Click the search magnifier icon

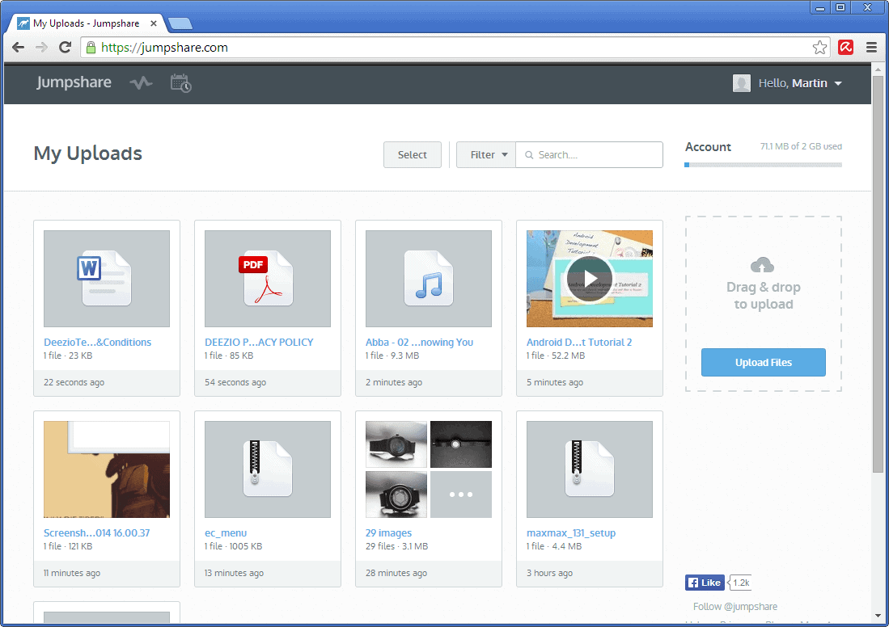point(529,155)
